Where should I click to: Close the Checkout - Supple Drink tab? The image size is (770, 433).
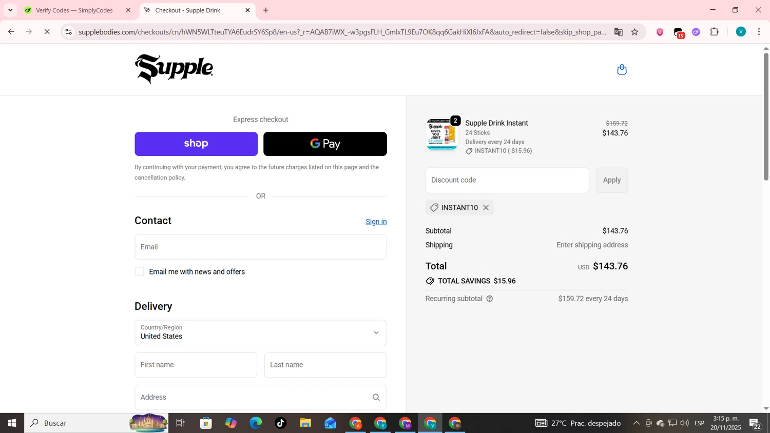tap(247, 10)
